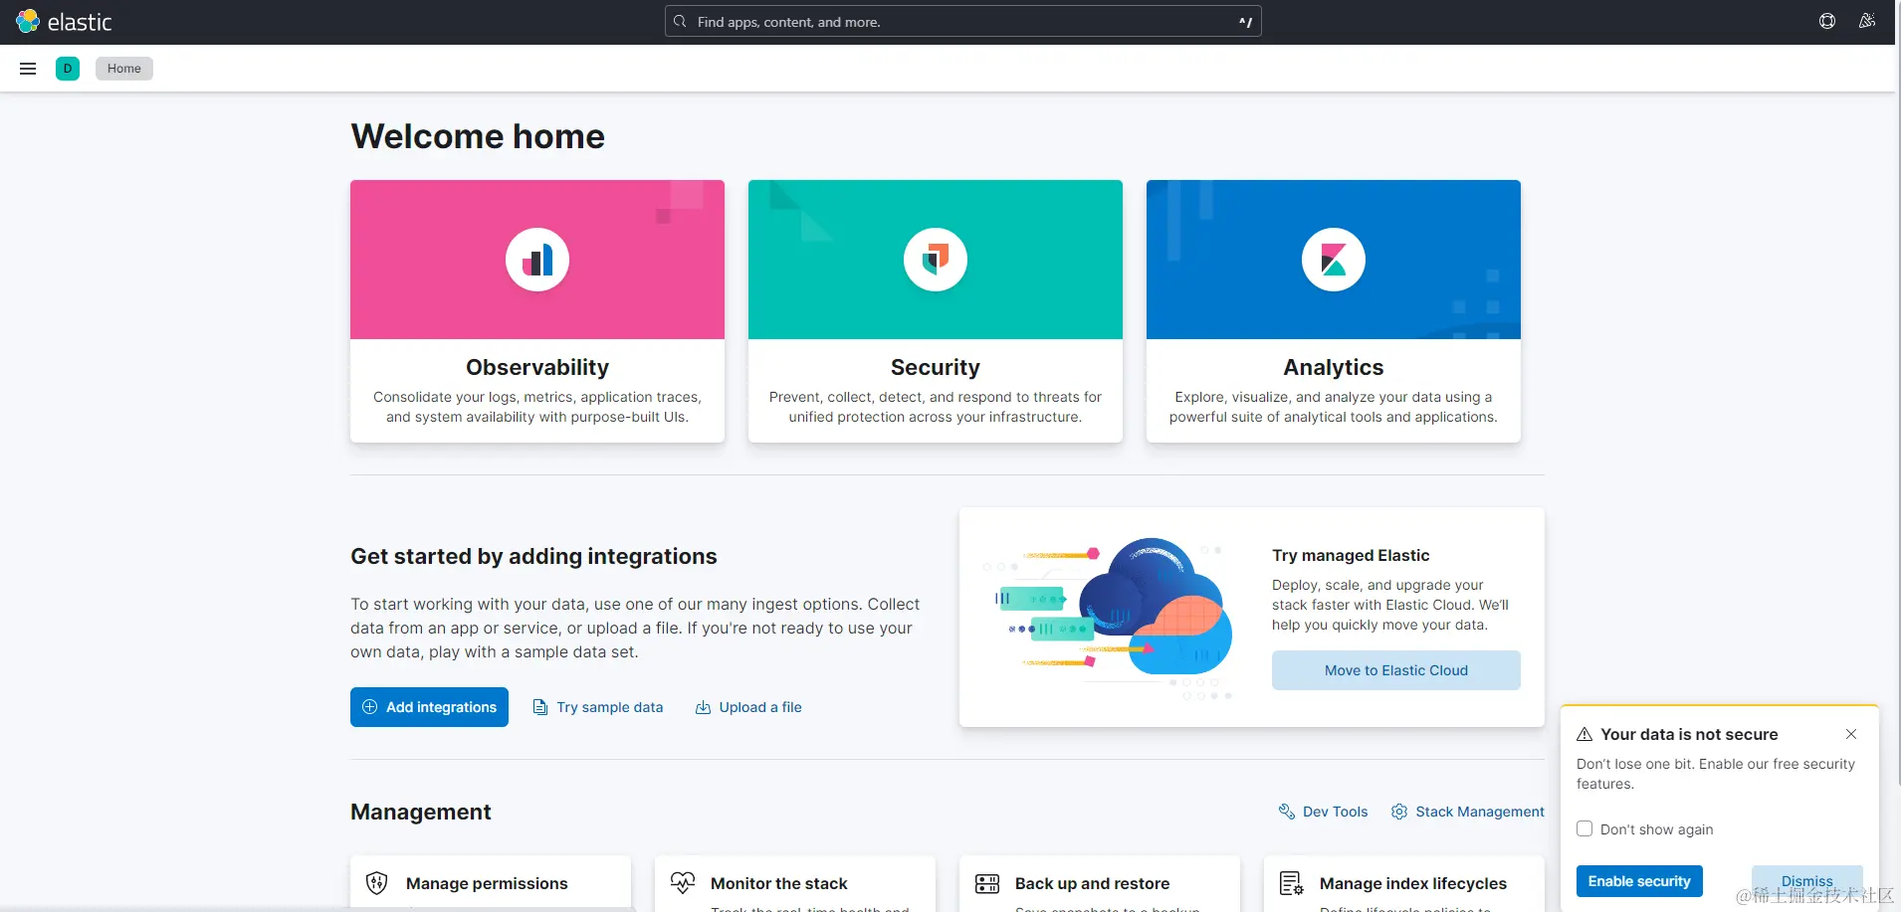Open the newsfeed icon in header
The height and width of the screenshot is (912, 1901).
click(x=1867, y=21)
